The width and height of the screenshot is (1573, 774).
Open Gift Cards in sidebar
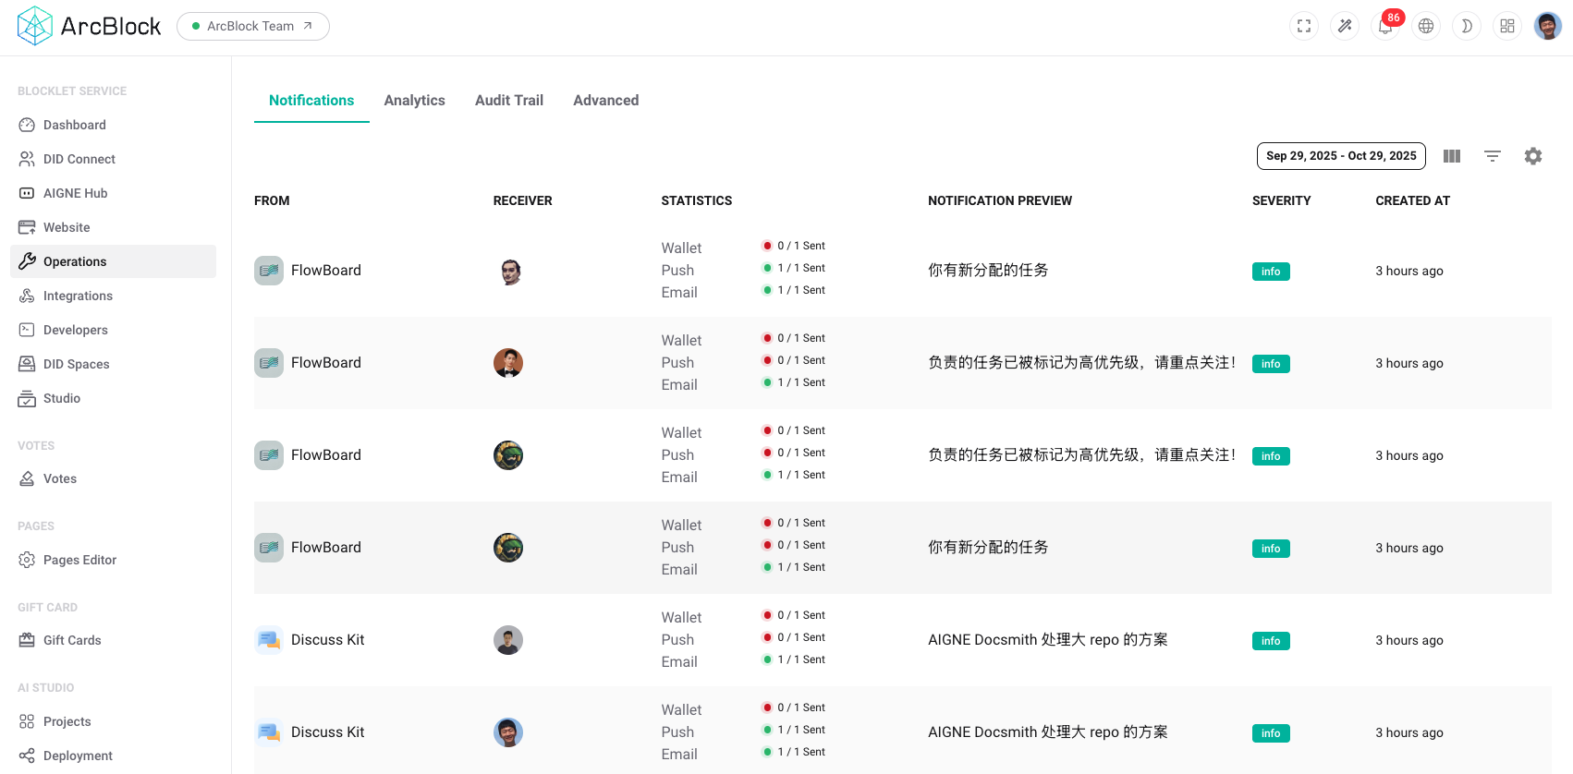(x=113, y=640)
